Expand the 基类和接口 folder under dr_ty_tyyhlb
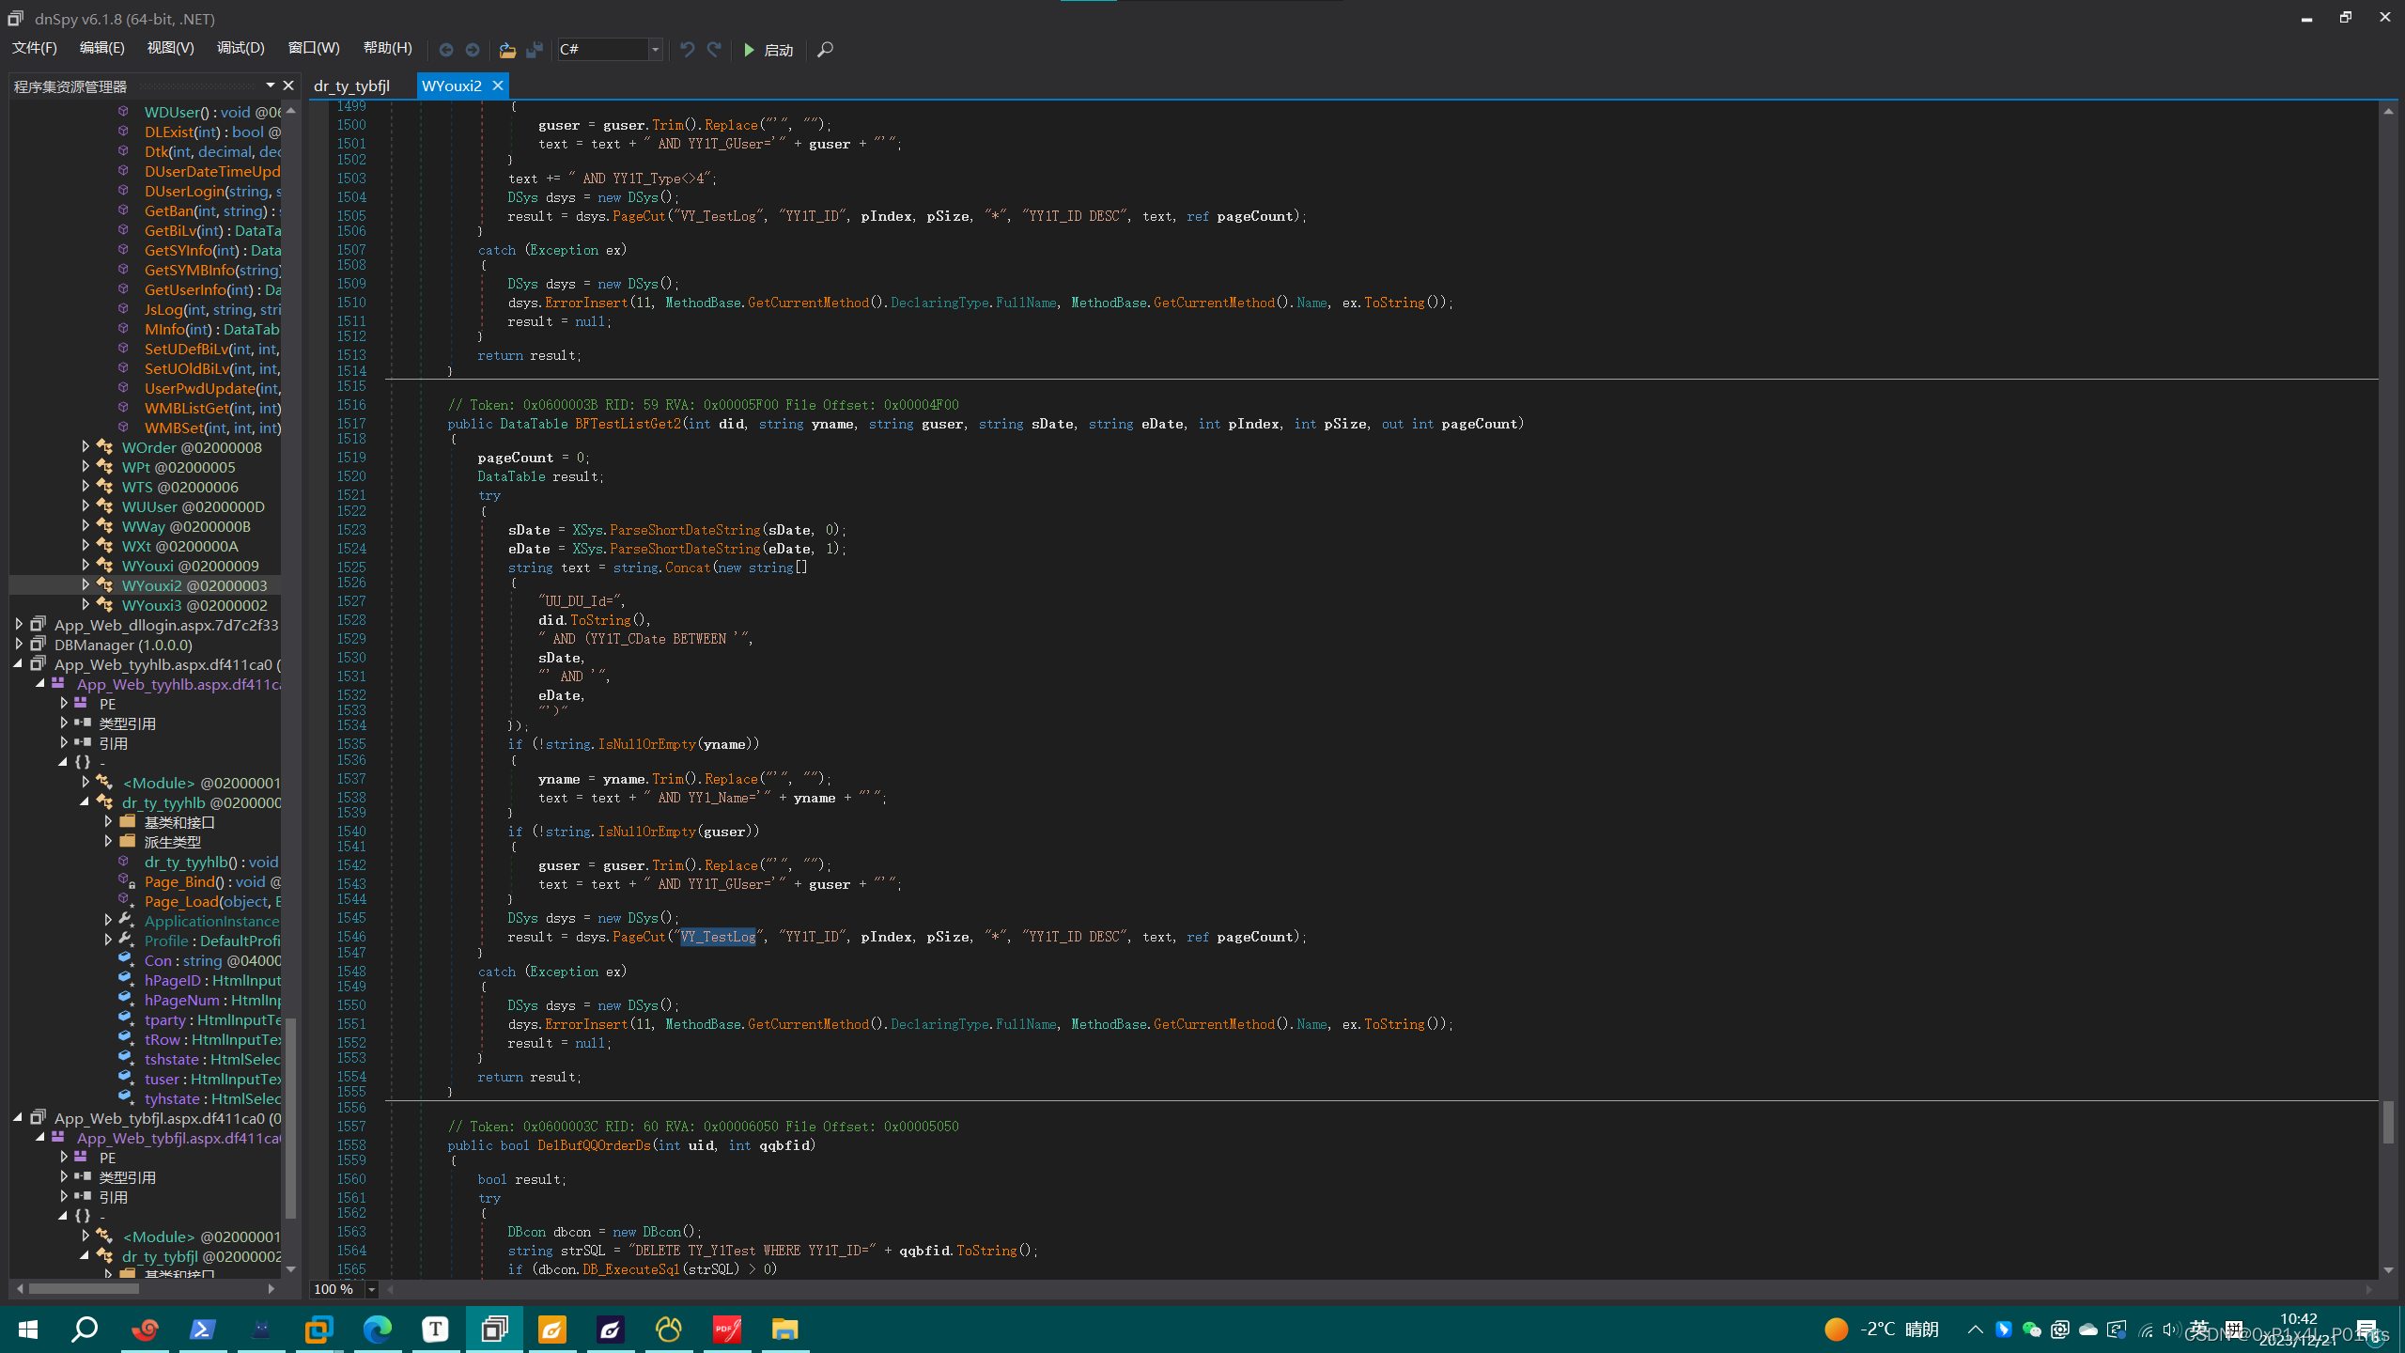This screenshot has height=1353, width=2405. 108,822
